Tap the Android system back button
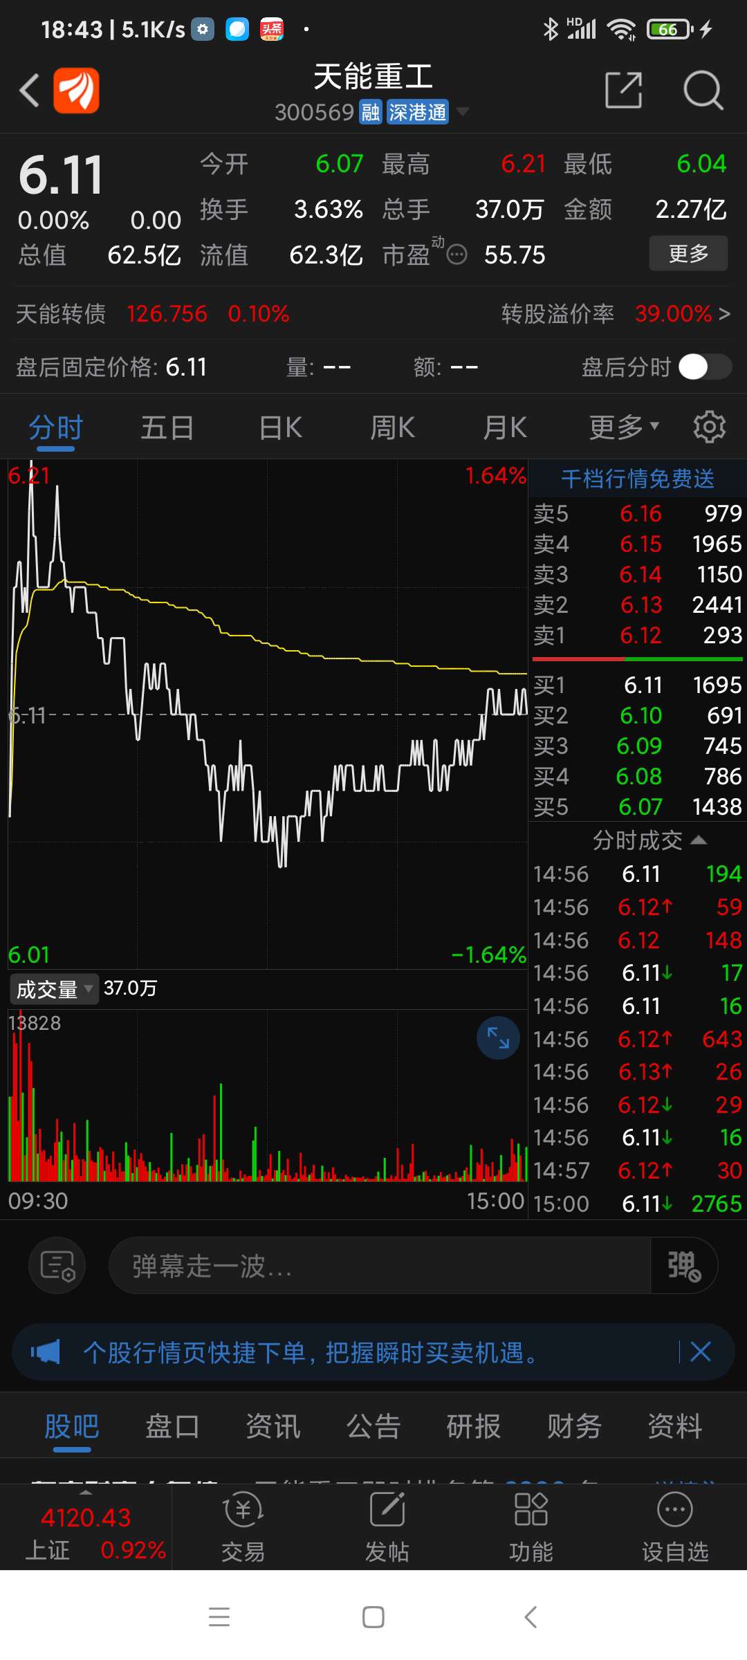This screenshot has width=747, height=1660. [x=531, y=1617]
